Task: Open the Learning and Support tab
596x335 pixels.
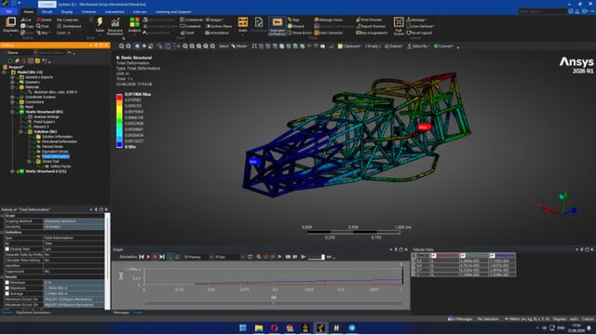Action: point(173,12)
